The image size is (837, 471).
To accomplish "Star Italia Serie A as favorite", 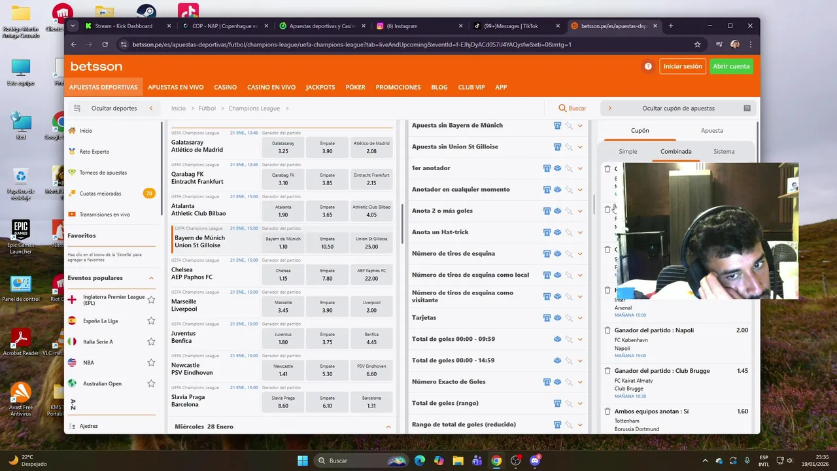I will click(x=151, y=342).
